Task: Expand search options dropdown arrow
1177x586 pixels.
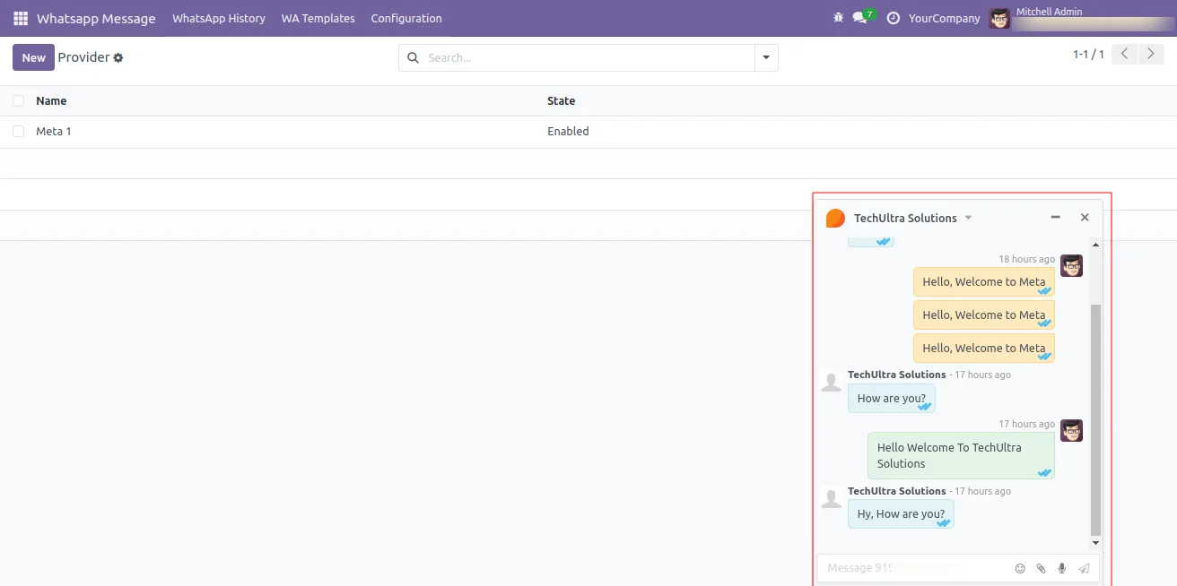Action: tap(766, 58)
